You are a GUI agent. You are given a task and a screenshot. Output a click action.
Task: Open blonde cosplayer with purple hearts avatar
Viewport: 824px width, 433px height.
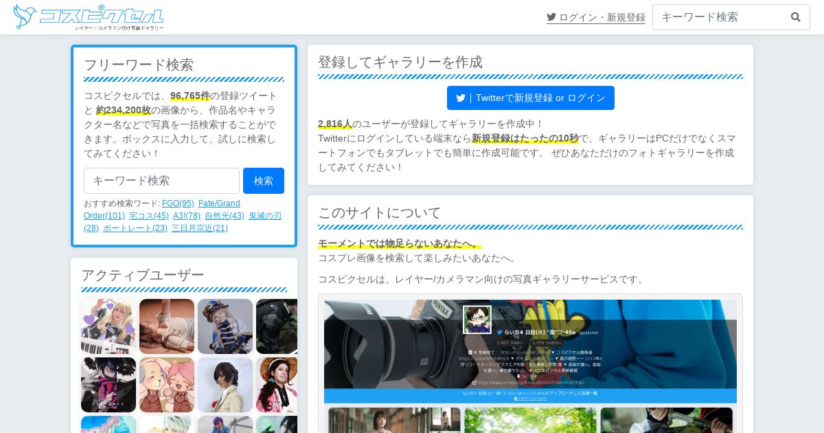[x=108, y=326]
